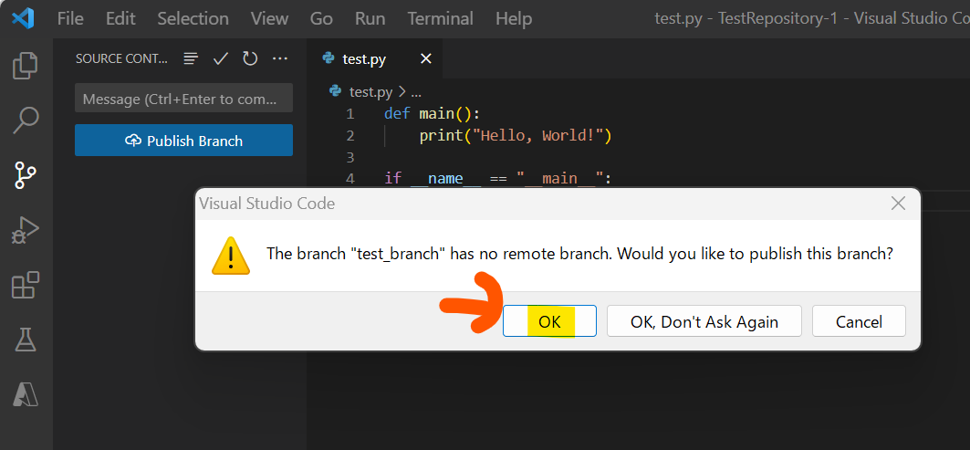Open the Go menu
This screenshot has width=970, height=450.
point(322,18)
